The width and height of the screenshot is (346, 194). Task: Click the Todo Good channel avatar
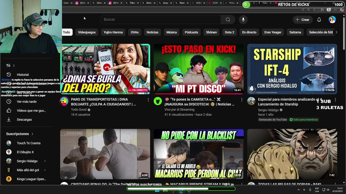click(x=64, y=101)
